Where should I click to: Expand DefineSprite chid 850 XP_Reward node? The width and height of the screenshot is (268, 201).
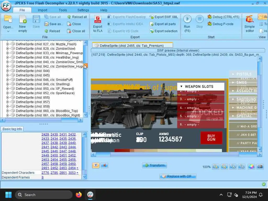coord(7,88)
